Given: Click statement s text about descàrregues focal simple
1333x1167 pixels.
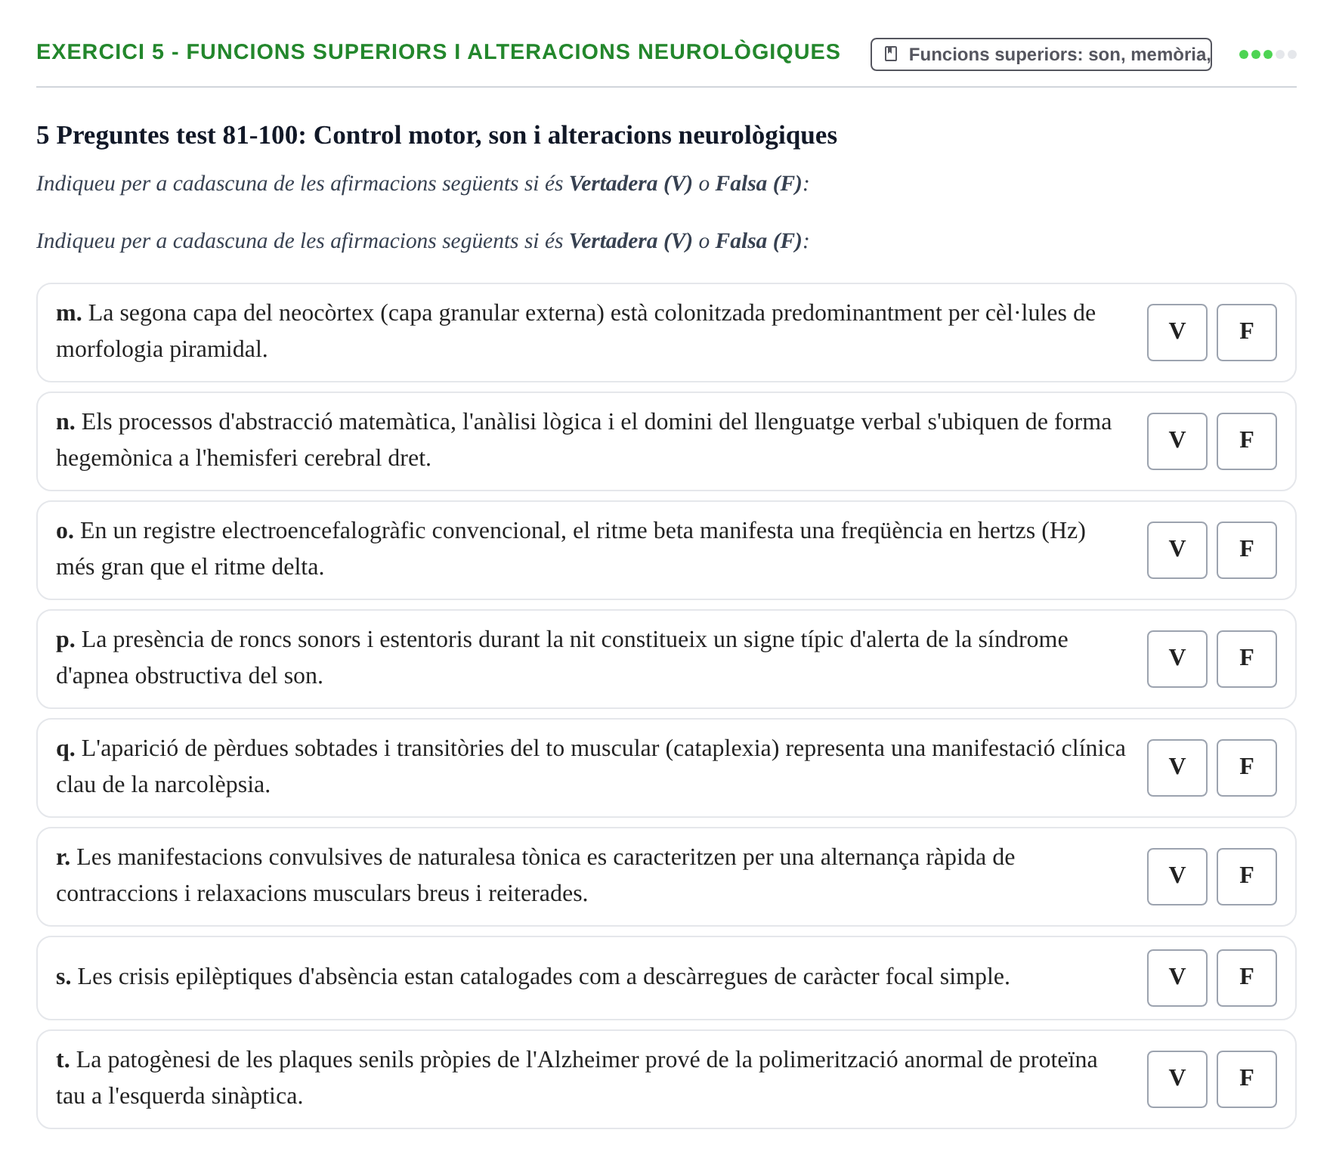Looking at the screenshot, I should (x=533, y=977).
